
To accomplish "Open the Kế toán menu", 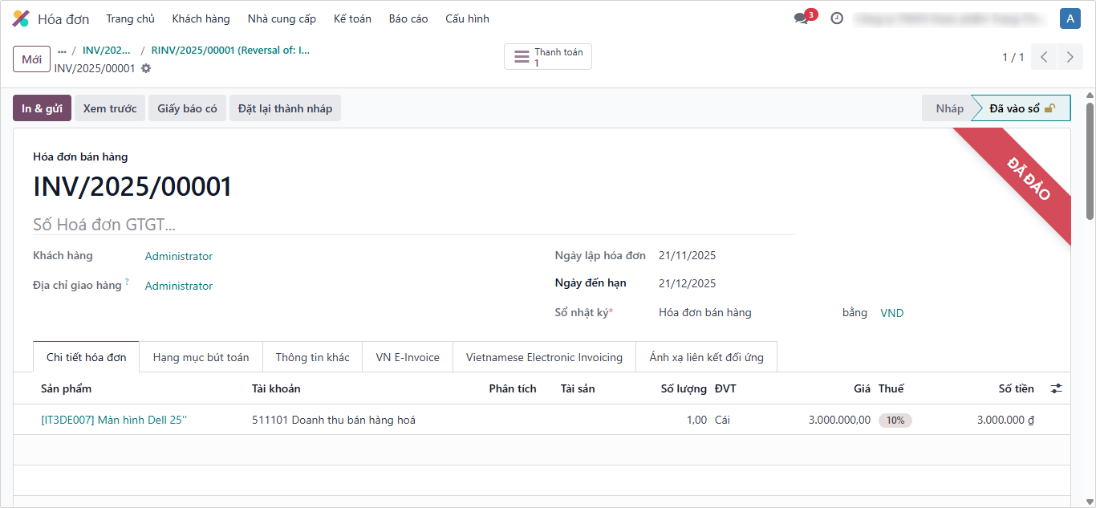I will click(x=352, y=18).
